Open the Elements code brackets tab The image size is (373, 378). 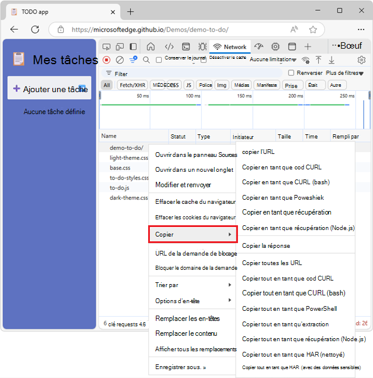coord(169,46)
